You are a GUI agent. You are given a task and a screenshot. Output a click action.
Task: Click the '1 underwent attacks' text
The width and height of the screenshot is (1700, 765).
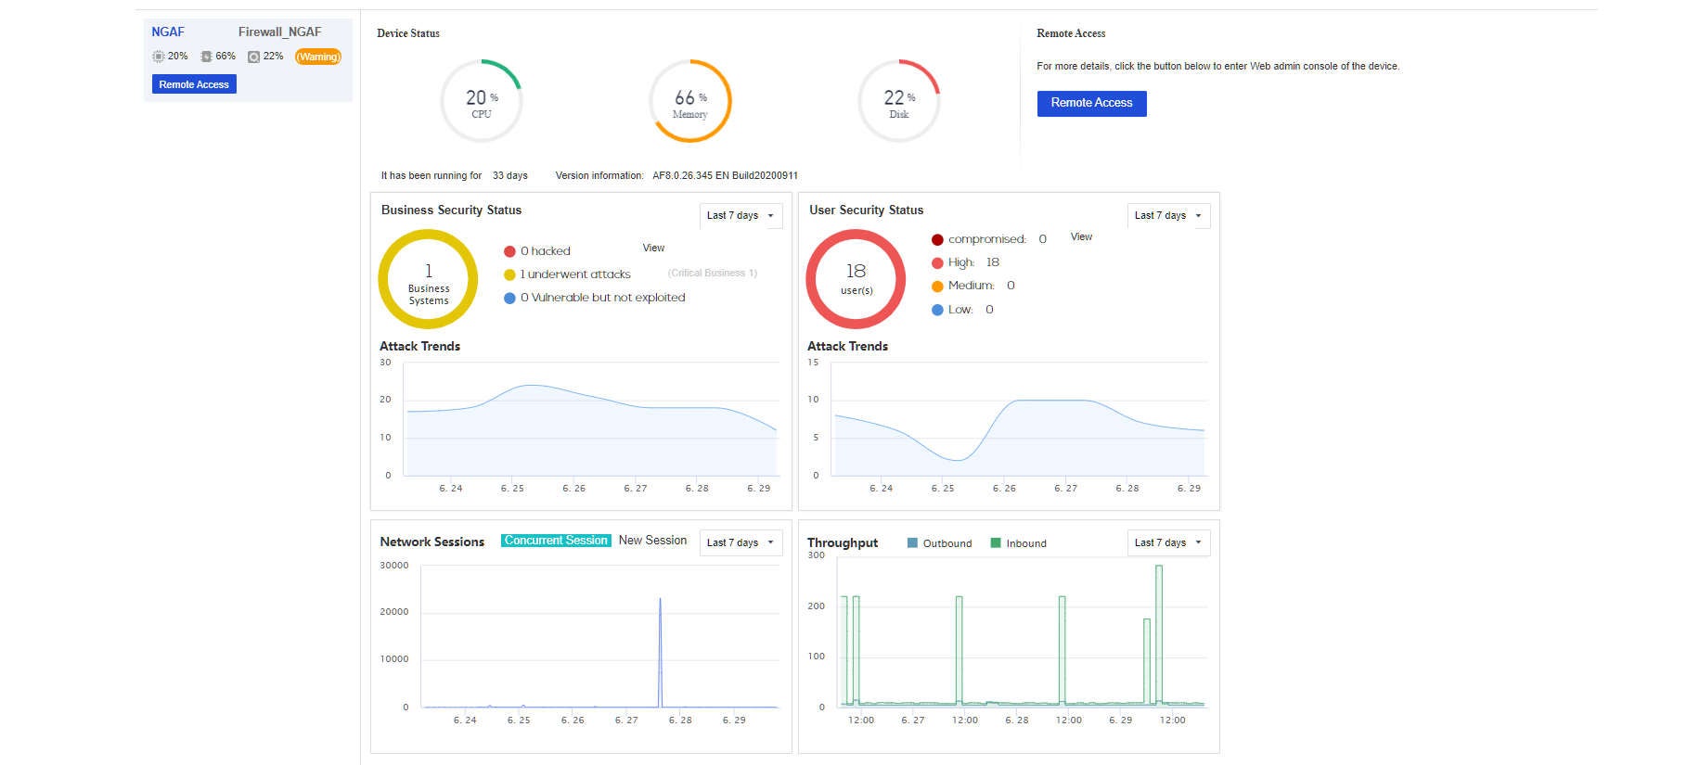tap(575, 274)
